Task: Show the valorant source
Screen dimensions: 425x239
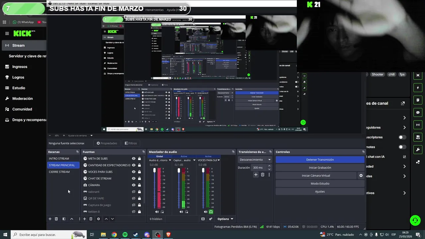Action: pos(134,192)
